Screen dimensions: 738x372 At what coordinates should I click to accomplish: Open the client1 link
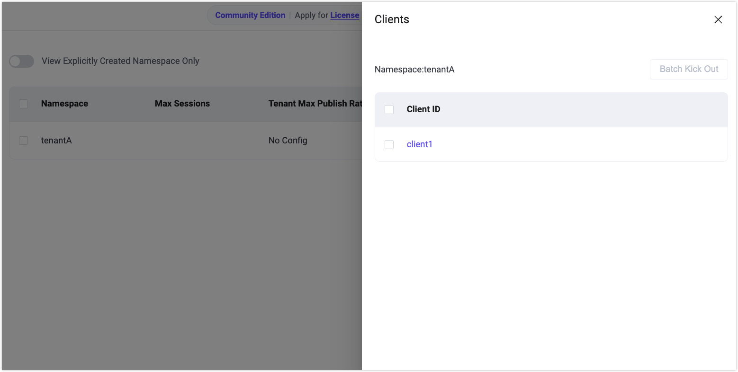click(x=419, y=144)
